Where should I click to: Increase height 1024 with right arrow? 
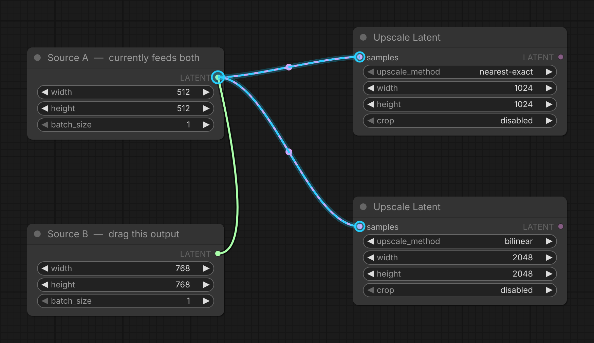[549, 104]
